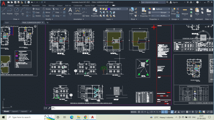Select the Line draw tool
Image resolution: width=214 pixels, height=120 pixels.
(x=4, y=11)
